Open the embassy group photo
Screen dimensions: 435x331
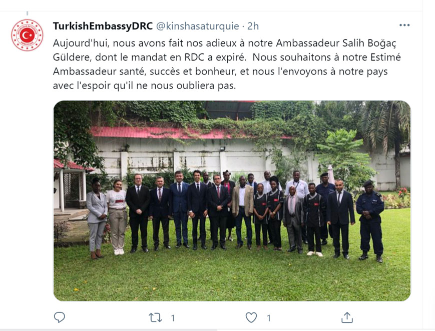coord(232,200)
